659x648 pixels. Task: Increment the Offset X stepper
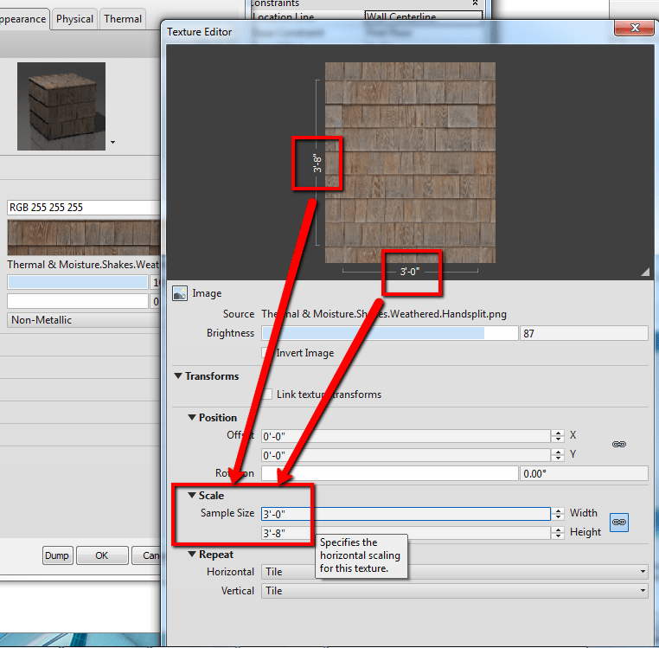[x=558, y=433]
